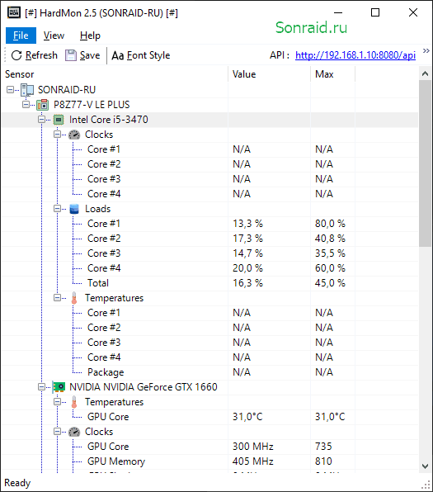Screen dimensions: 433x492
Task: Click the Save floppy disk icon
Action: point(71,55)
